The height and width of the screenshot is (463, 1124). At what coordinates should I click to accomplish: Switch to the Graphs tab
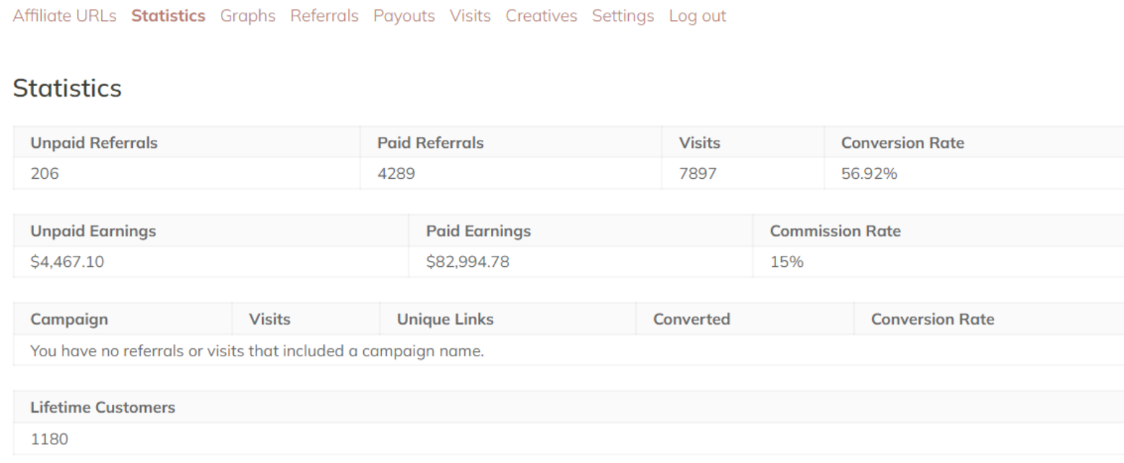pos(248,16)
